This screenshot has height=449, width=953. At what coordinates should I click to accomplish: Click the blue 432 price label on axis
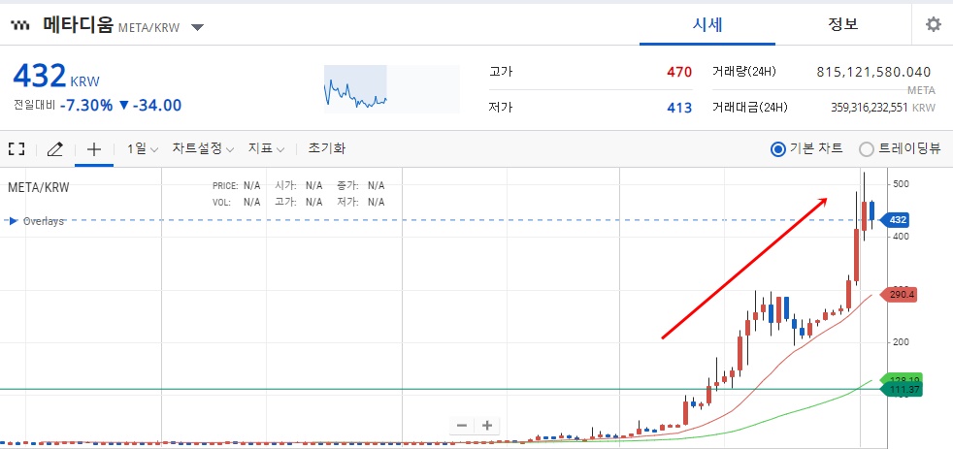pos(897,220)
